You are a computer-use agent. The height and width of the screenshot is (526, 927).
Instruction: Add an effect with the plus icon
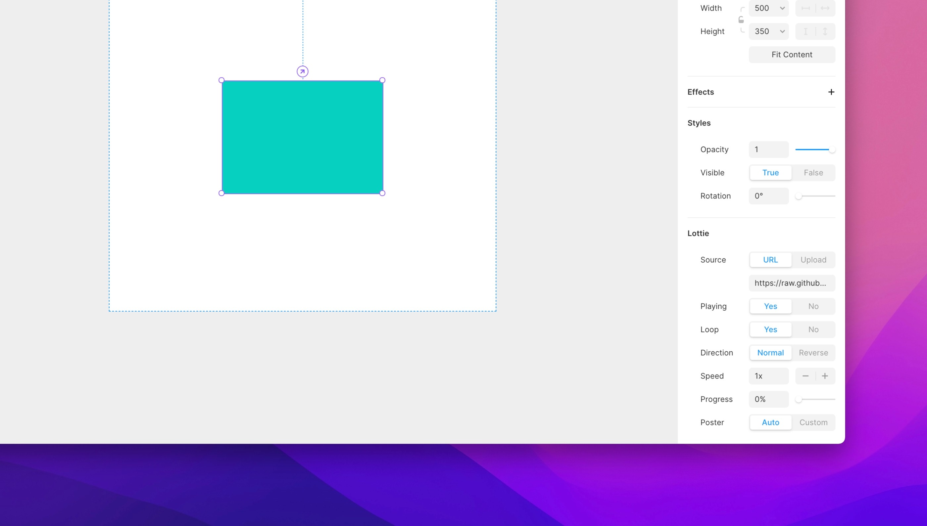(831, 92)
